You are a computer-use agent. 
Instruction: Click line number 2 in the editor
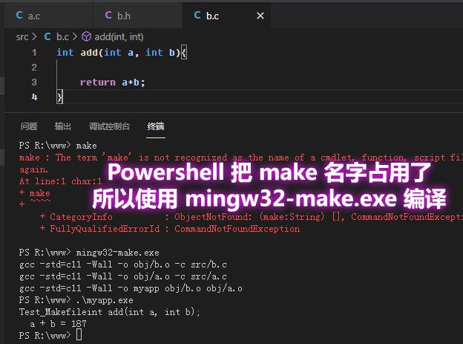click(x=34, y=68)
